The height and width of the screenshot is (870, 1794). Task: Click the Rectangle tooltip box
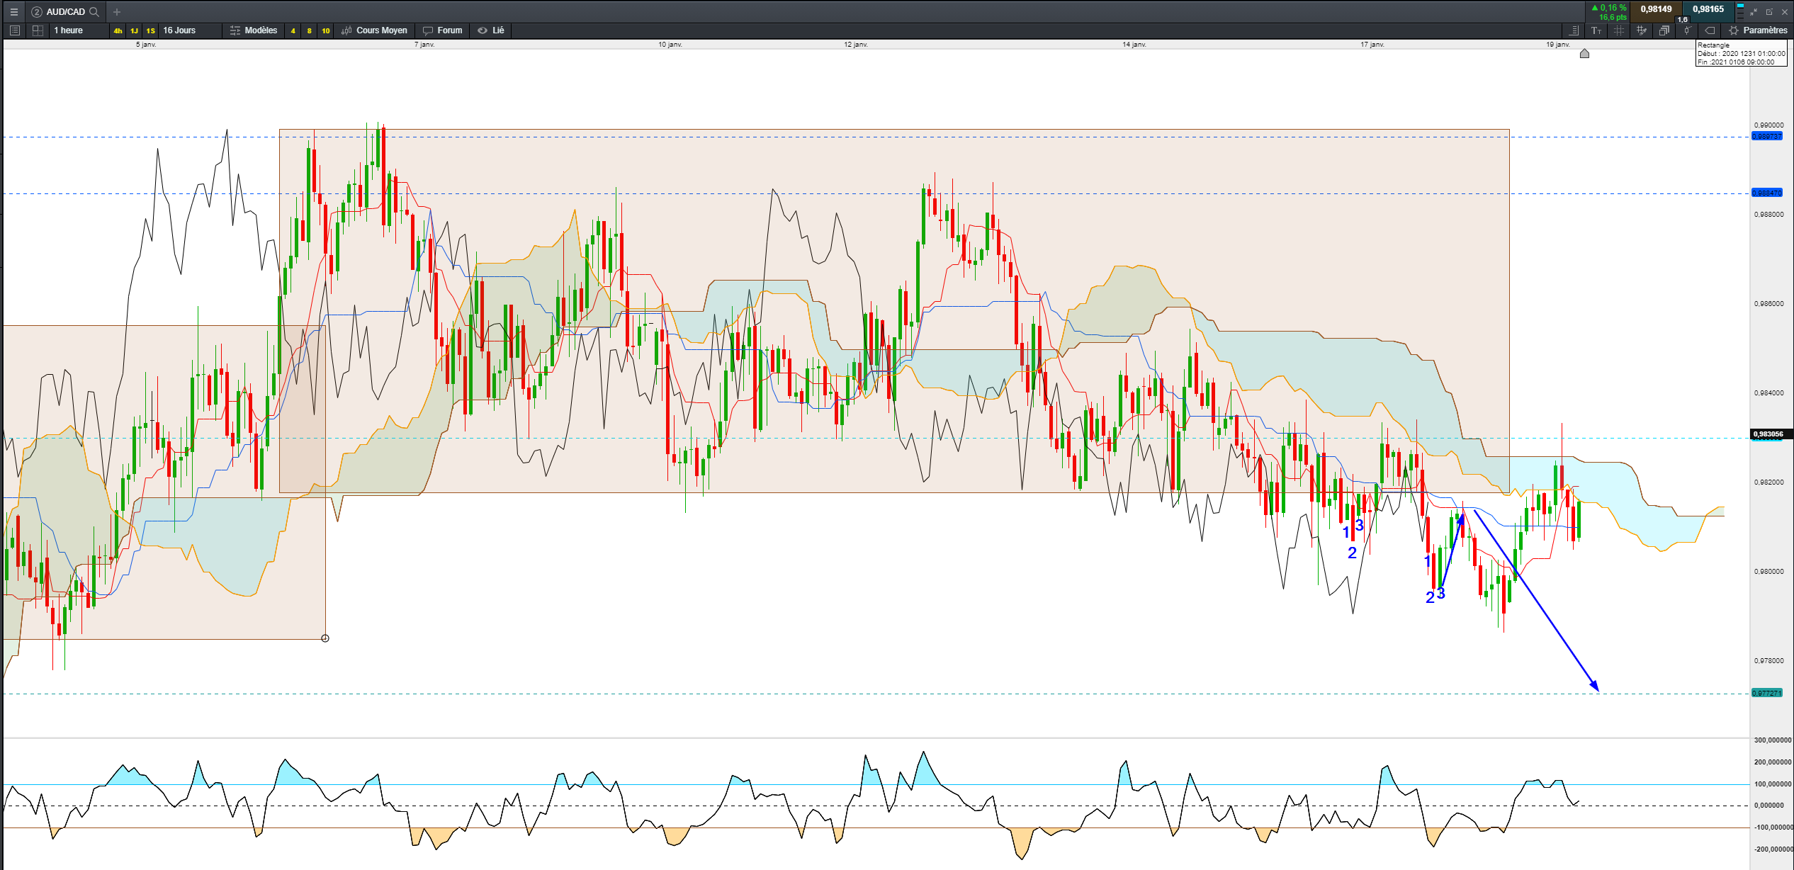1742,53
